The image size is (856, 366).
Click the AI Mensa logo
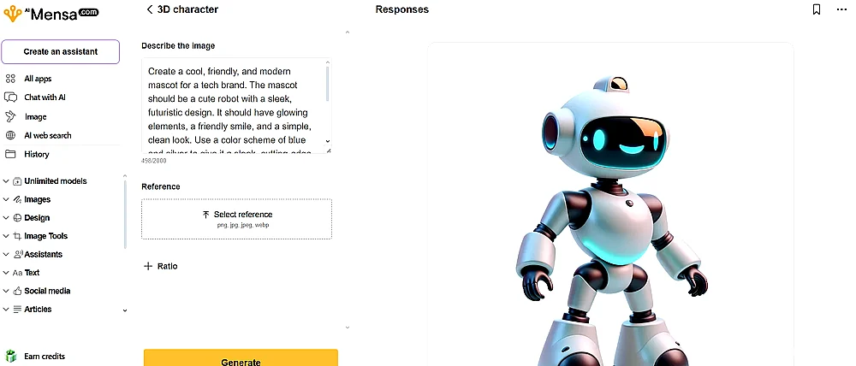click(51, 13)
